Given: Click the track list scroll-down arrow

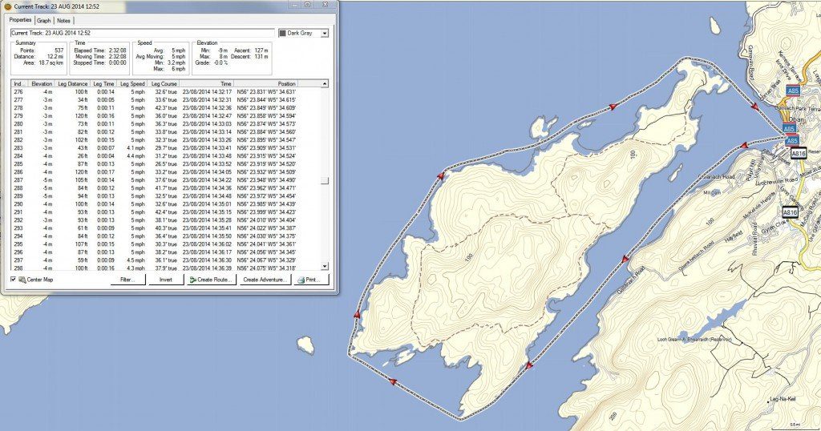Looking at the screenshot, I should tap(325, 267).
